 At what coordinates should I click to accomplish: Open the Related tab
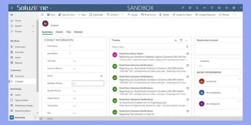pyautogui.click(x=78, y=32)
